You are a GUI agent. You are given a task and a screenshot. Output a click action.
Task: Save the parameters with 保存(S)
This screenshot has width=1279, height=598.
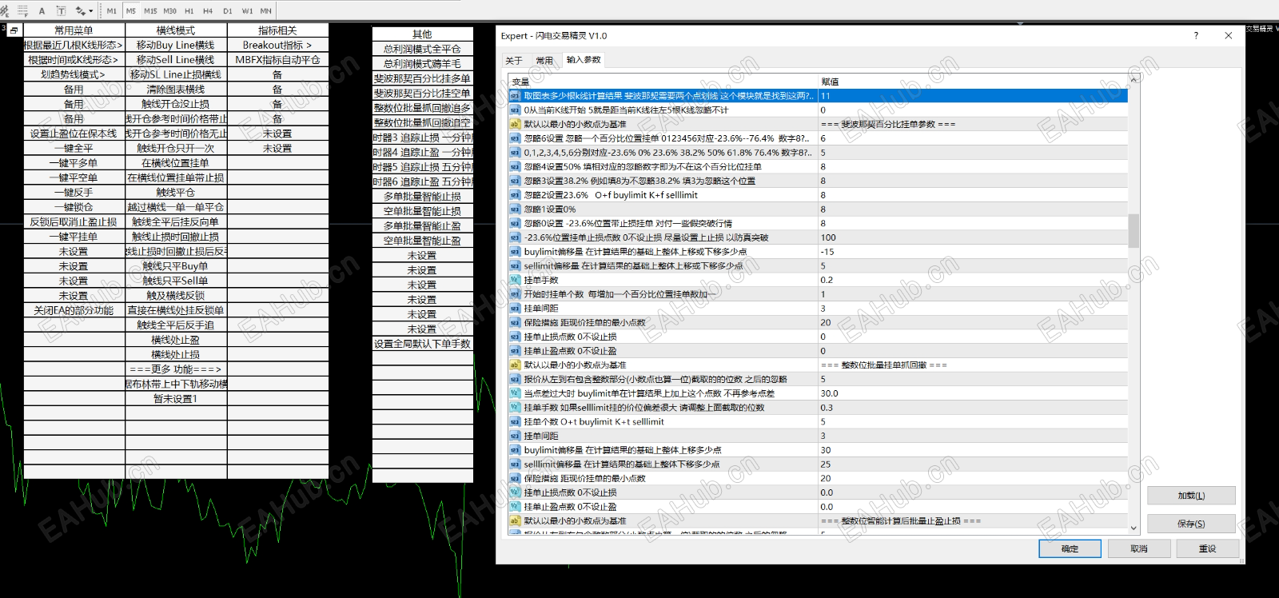(1191, 524)
